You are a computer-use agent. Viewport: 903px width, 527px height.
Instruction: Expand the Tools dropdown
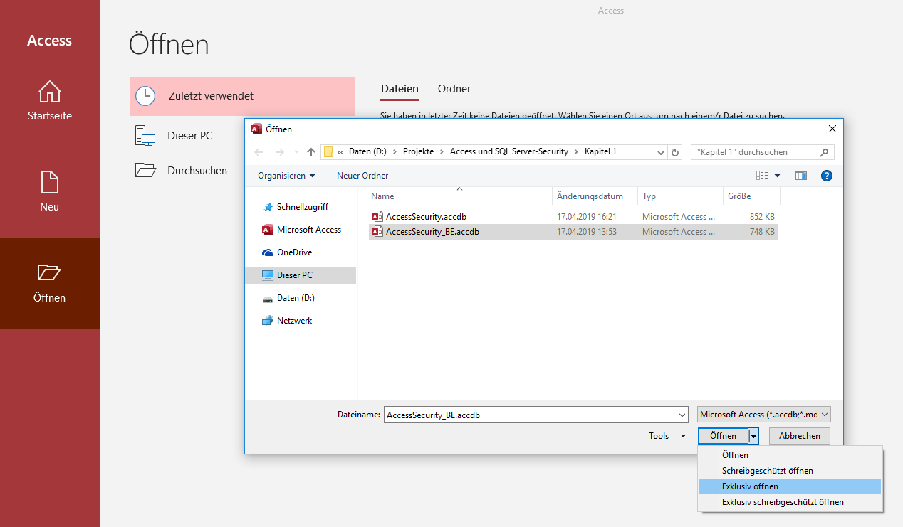(x=667, y=436)
